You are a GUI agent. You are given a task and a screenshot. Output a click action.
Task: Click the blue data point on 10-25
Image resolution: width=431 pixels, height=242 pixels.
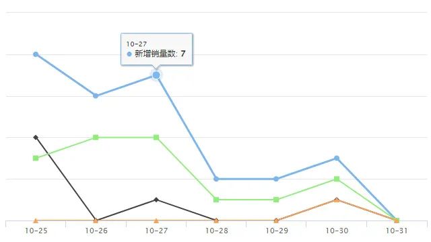tap(36, 54)
